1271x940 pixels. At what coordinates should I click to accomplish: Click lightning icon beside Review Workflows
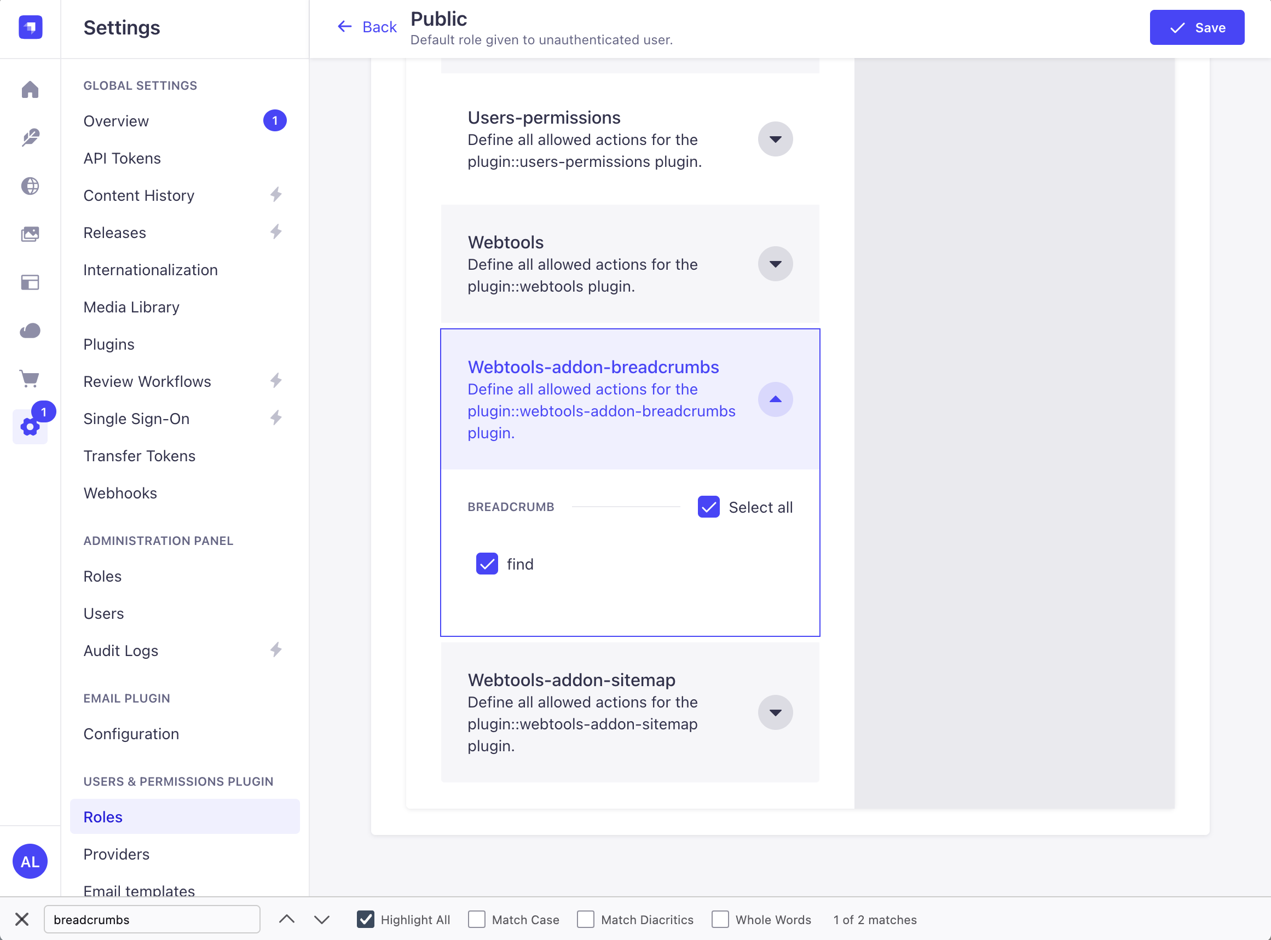(276, 381)
